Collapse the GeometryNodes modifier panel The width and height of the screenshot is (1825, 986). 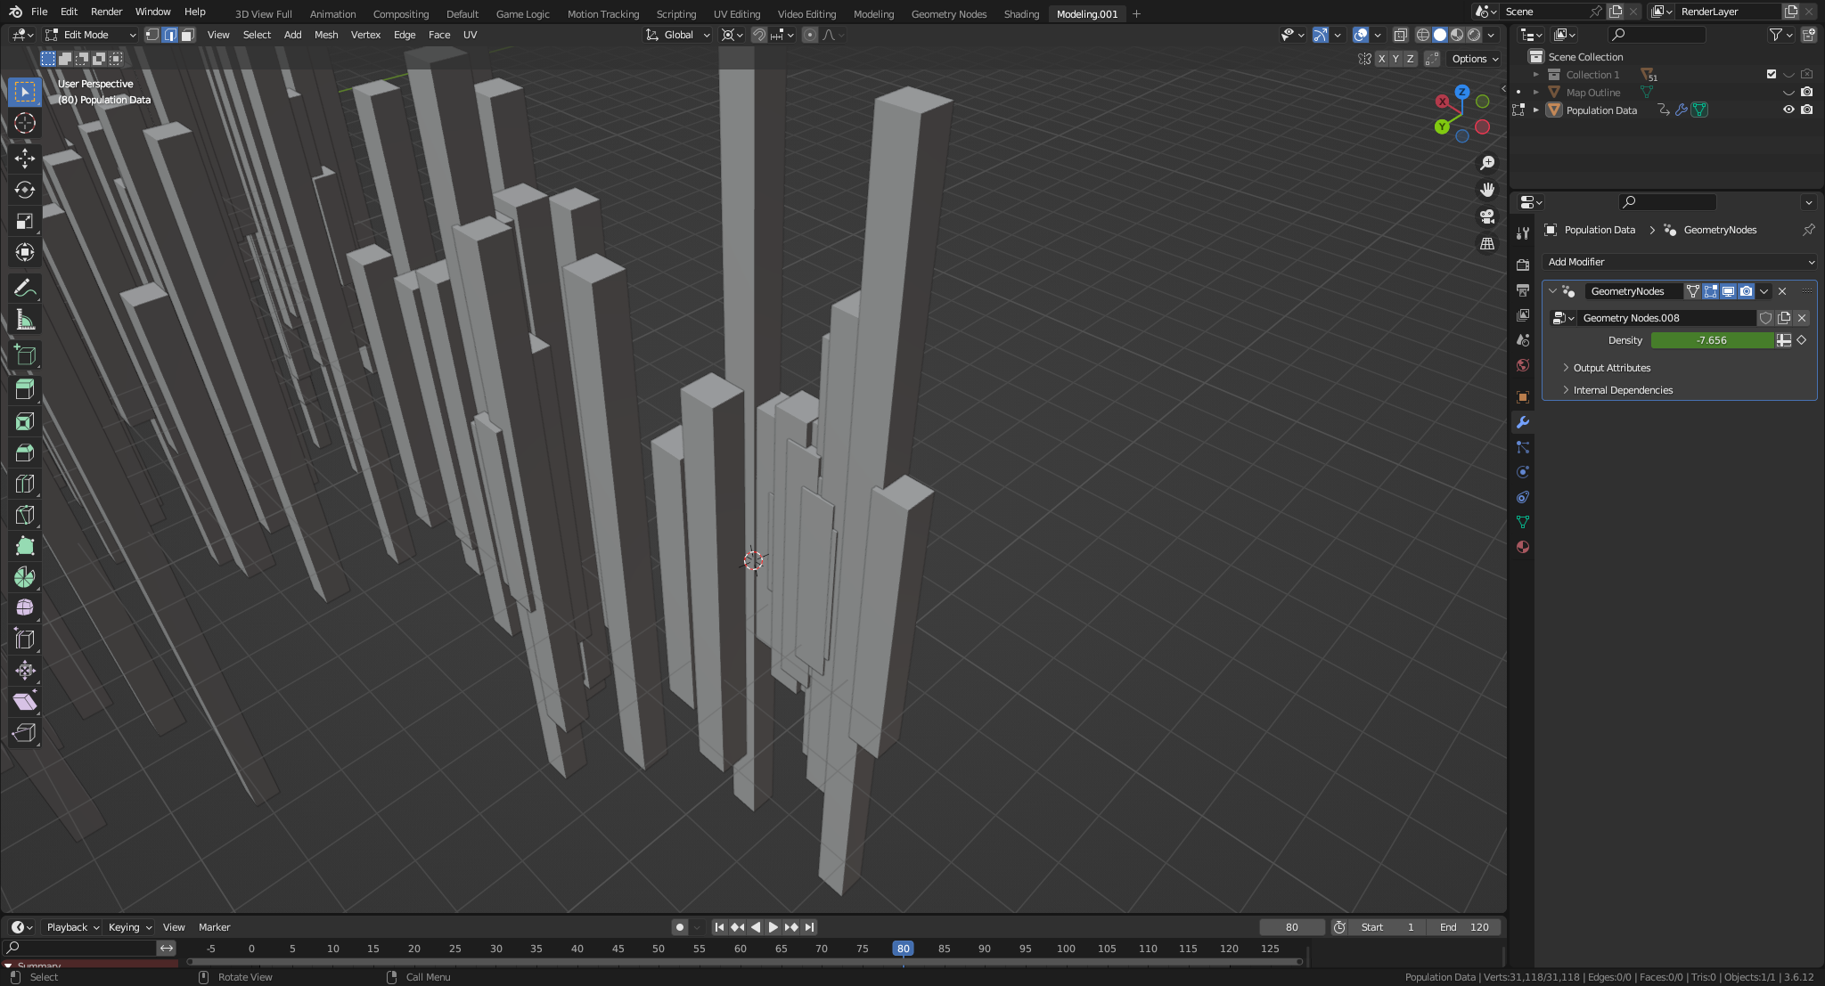[x=1552, y=291]
